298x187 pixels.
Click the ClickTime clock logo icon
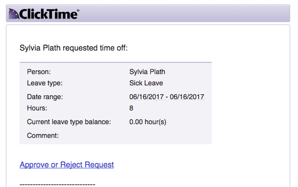tap(14, 14)
